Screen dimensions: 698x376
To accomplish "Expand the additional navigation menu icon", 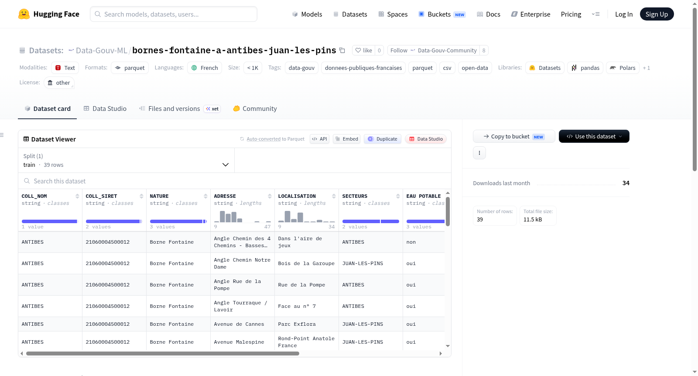I will (x=595, y=14).
